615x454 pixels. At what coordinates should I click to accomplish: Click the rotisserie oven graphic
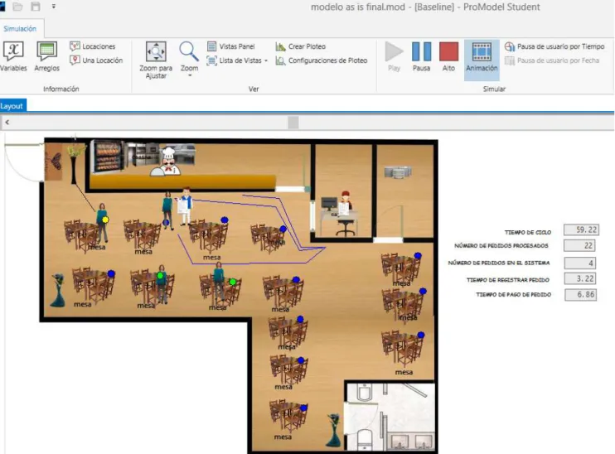[107, 156]
